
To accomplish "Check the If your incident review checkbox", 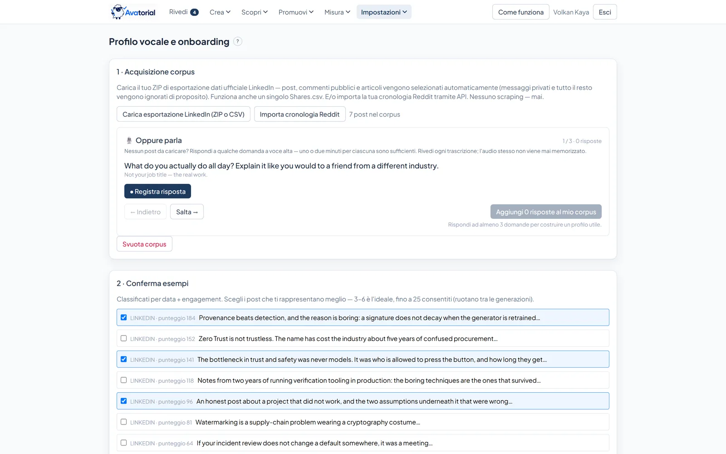I will (123, 443).
